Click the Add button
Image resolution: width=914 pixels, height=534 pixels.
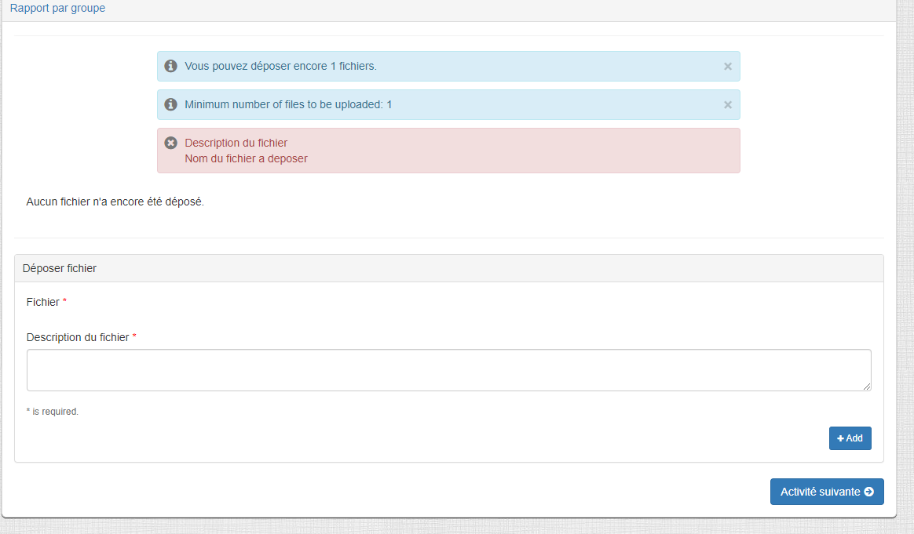pyautogui.click(x=850, y=438)
